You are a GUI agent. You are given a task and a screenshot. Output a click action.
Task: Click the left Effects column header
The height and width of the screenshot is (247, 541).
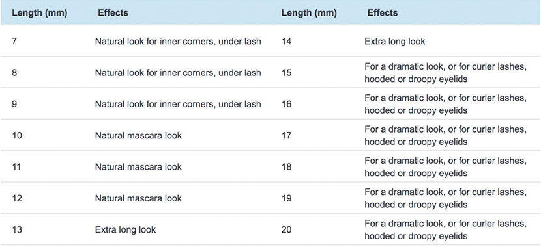click(x=113, y=13)
